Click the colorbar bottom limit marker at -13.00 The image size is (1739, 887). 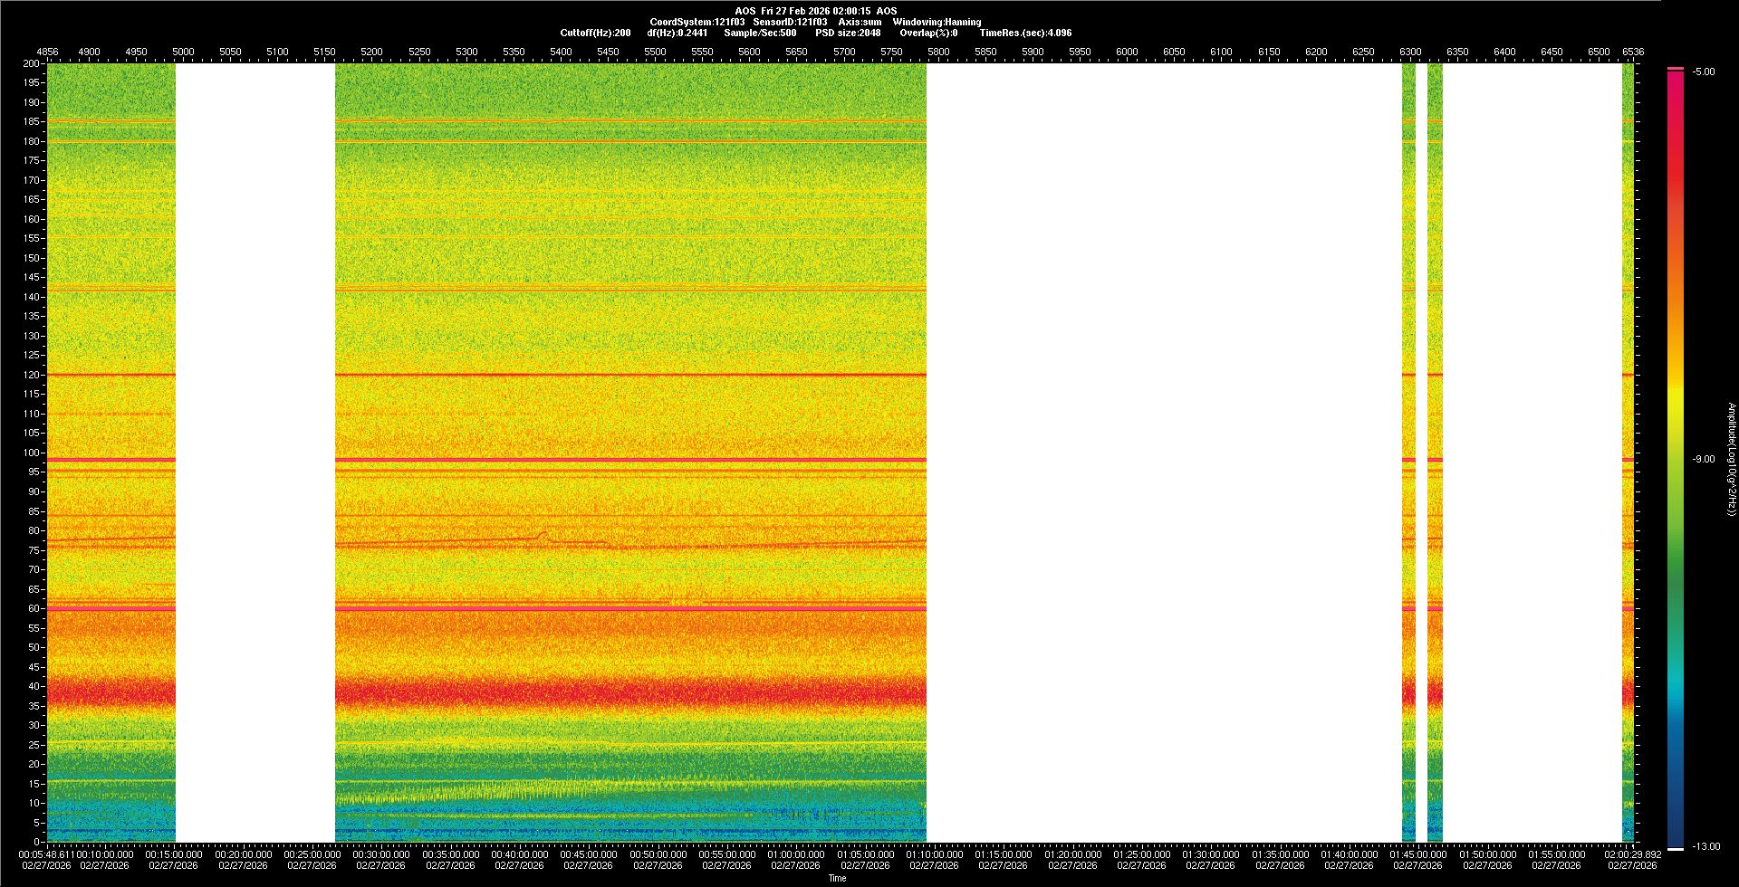[x=1675, y=848]
